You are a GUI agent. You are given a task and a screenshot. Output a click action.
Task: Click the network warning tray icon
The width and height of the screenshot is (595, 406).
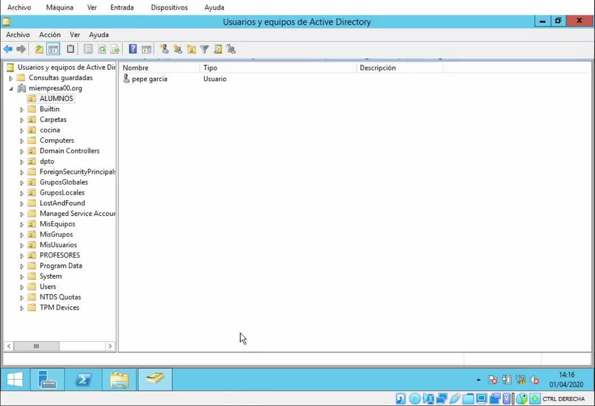click(520, 379)
